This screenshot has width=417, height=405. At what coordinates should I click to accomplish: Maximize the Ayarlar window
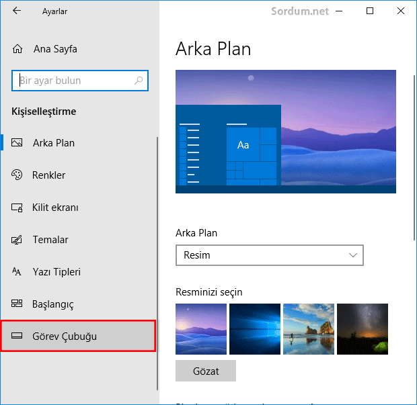tap(370, 11)
